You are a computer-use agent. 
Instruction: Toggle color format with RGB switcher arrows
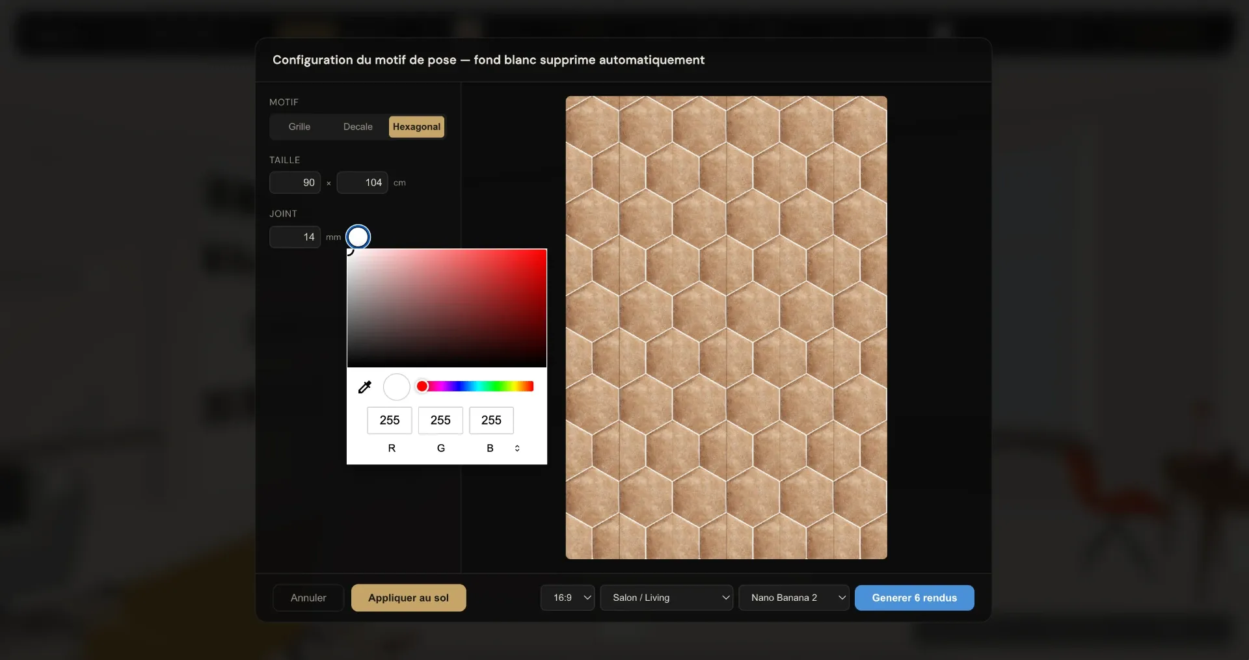pyautogui.click(x=517, y=448)
